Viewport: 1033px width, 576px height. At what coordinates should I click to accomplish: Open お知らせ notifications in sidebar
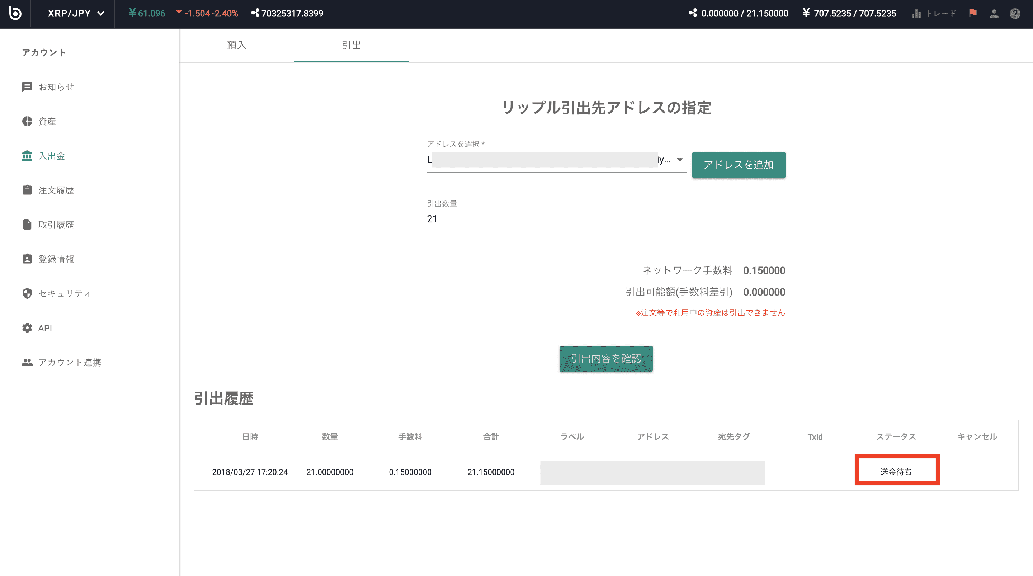click(x=56, y=87)
